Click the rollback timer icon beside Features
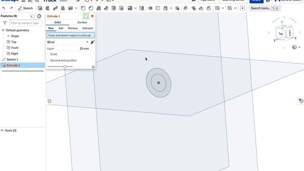The height and width of the screenshot is (171, 304). [x=39, y=16]
